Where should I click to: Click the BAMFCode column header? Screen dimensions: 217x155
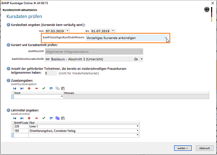click(x=21, y=122)
